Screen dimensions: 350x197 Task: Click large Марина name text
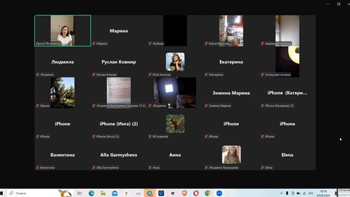click(119, 31)
